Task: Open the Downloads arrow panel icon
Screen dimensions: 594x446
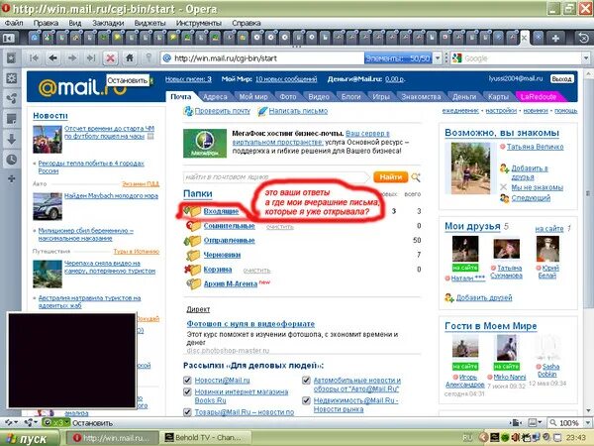Action: click(x=11, y=139)
